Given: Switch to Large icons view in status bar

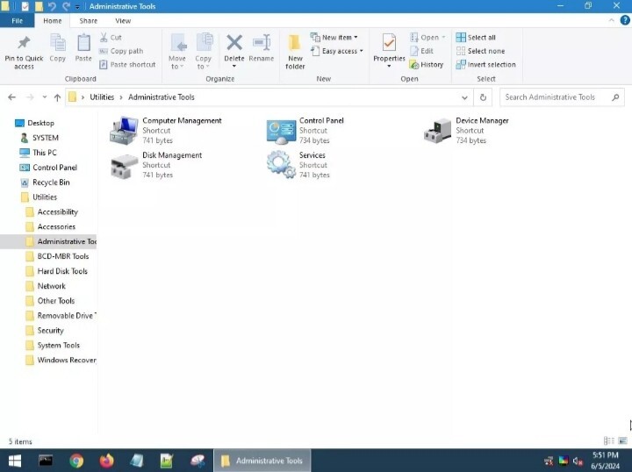Looking at the screenshot, I should coord(622,441).
